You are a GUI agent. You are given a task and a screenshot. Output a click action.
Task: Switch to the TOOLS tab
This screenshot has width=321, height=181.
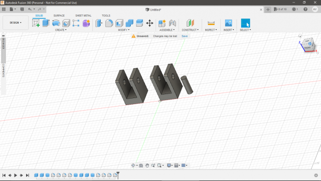pyautogui.click(x=106, y=16)
